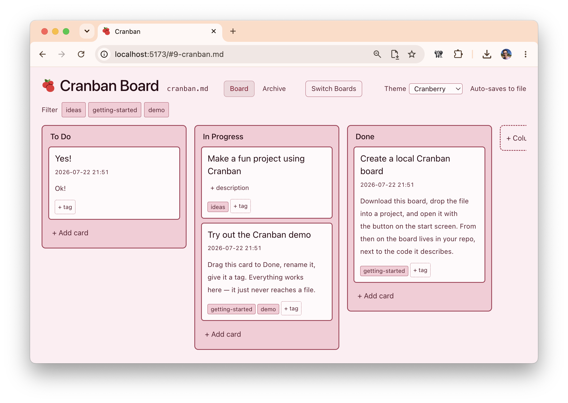Add a card to the In Progress column
Image resolution: width=568 pixels, height=403 pixels.
tap(223, 334)
